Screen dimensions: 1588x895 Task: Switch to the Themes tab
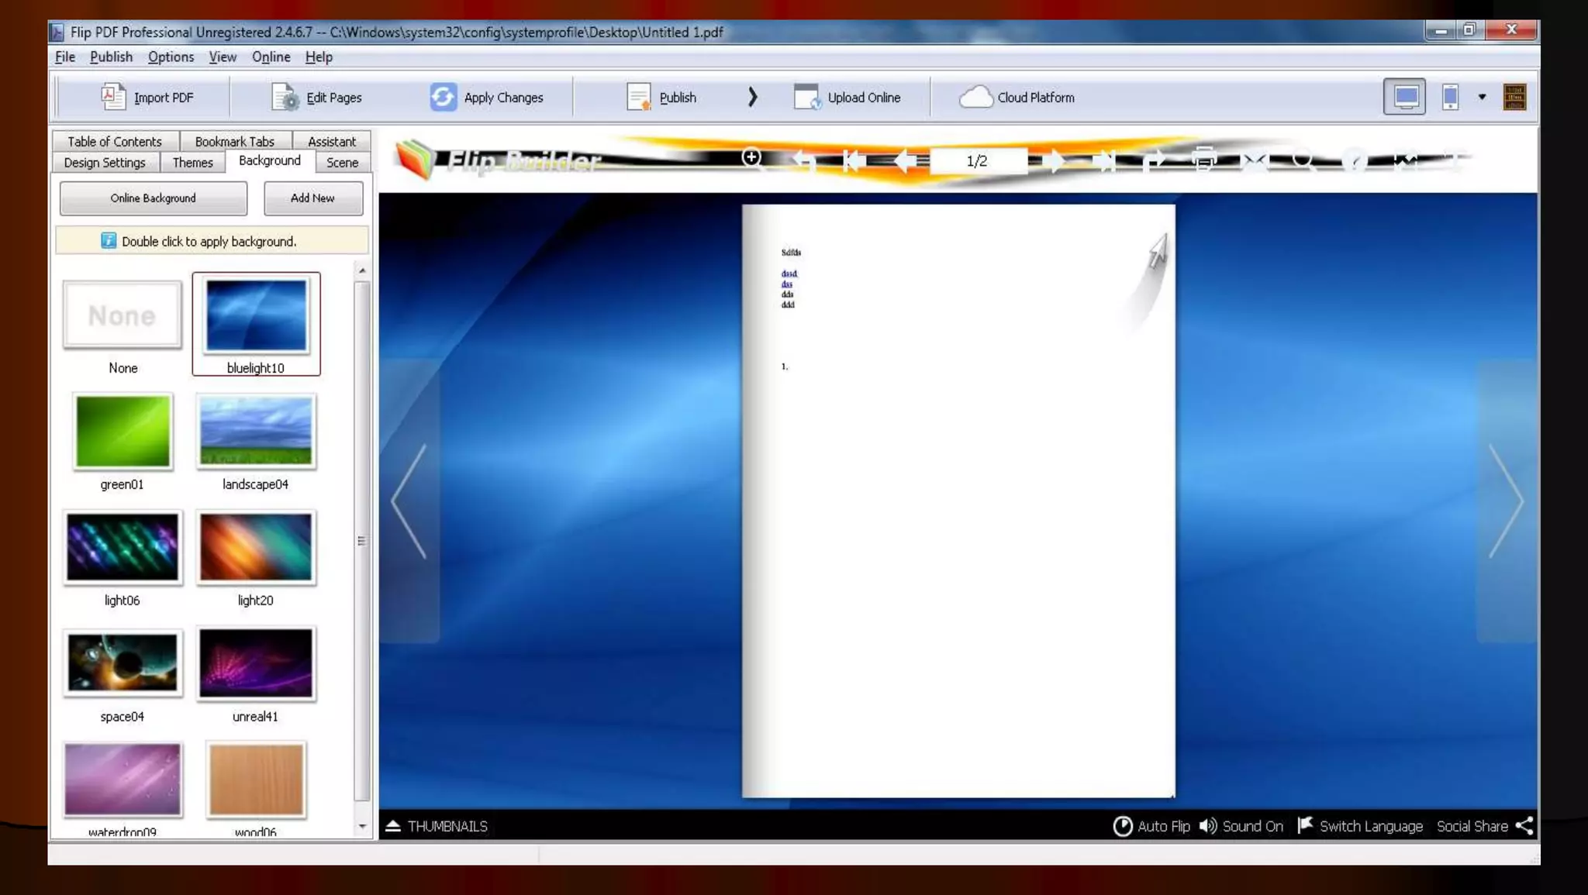[192, 163]
